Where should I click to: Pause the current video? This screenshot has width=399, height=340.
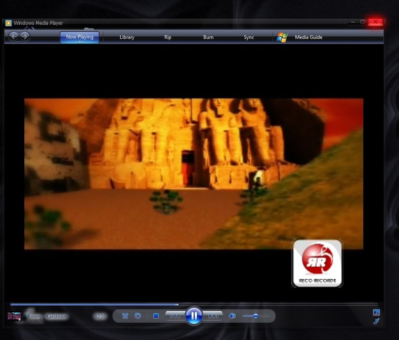(194, 316)
